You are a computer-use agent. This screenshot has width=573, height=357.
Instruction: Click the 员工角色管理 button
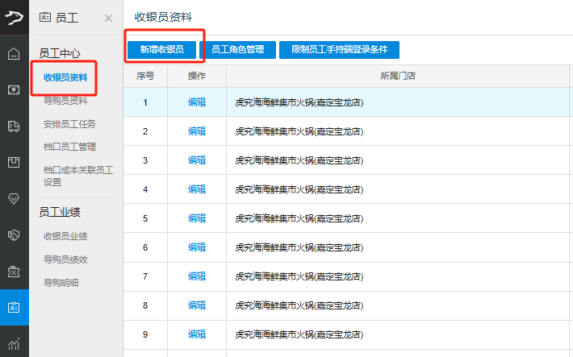[237, 50]
